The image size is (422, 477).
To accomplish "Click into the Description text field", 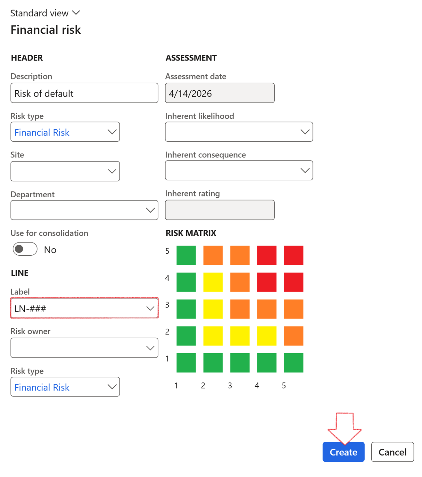I will point(84,93).
